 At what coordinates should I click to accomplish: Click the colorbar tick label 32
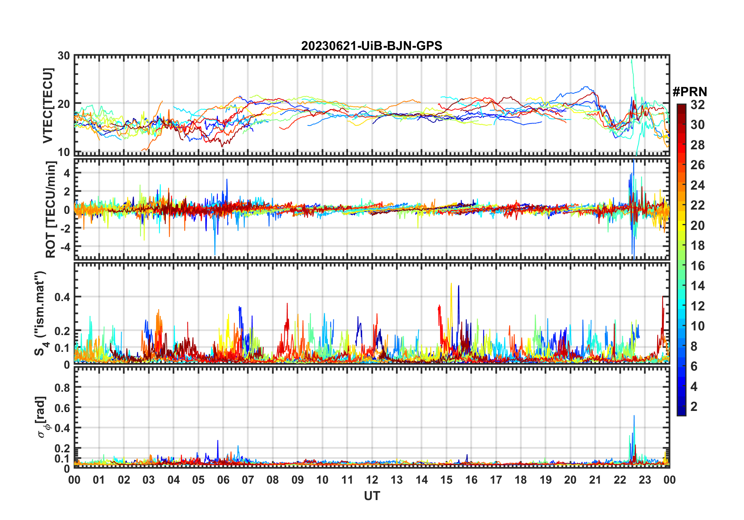click(x=697, y=105)
